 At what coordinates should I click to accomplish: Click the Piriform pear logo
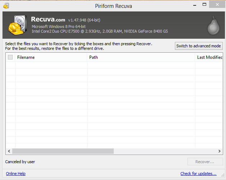click(213, 25)
